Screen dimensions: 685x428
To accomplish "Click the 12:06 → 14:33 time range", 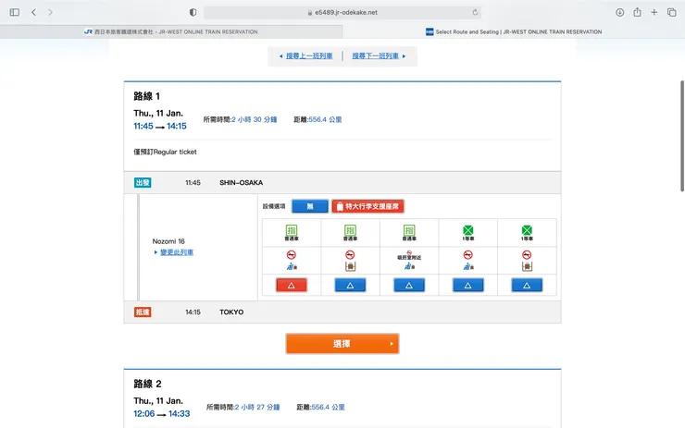I will (162, 413).
